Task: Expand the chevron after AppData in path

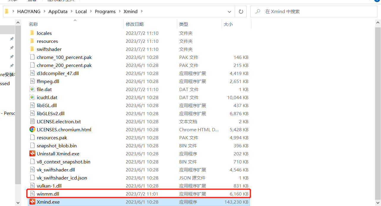Action: 71,12
